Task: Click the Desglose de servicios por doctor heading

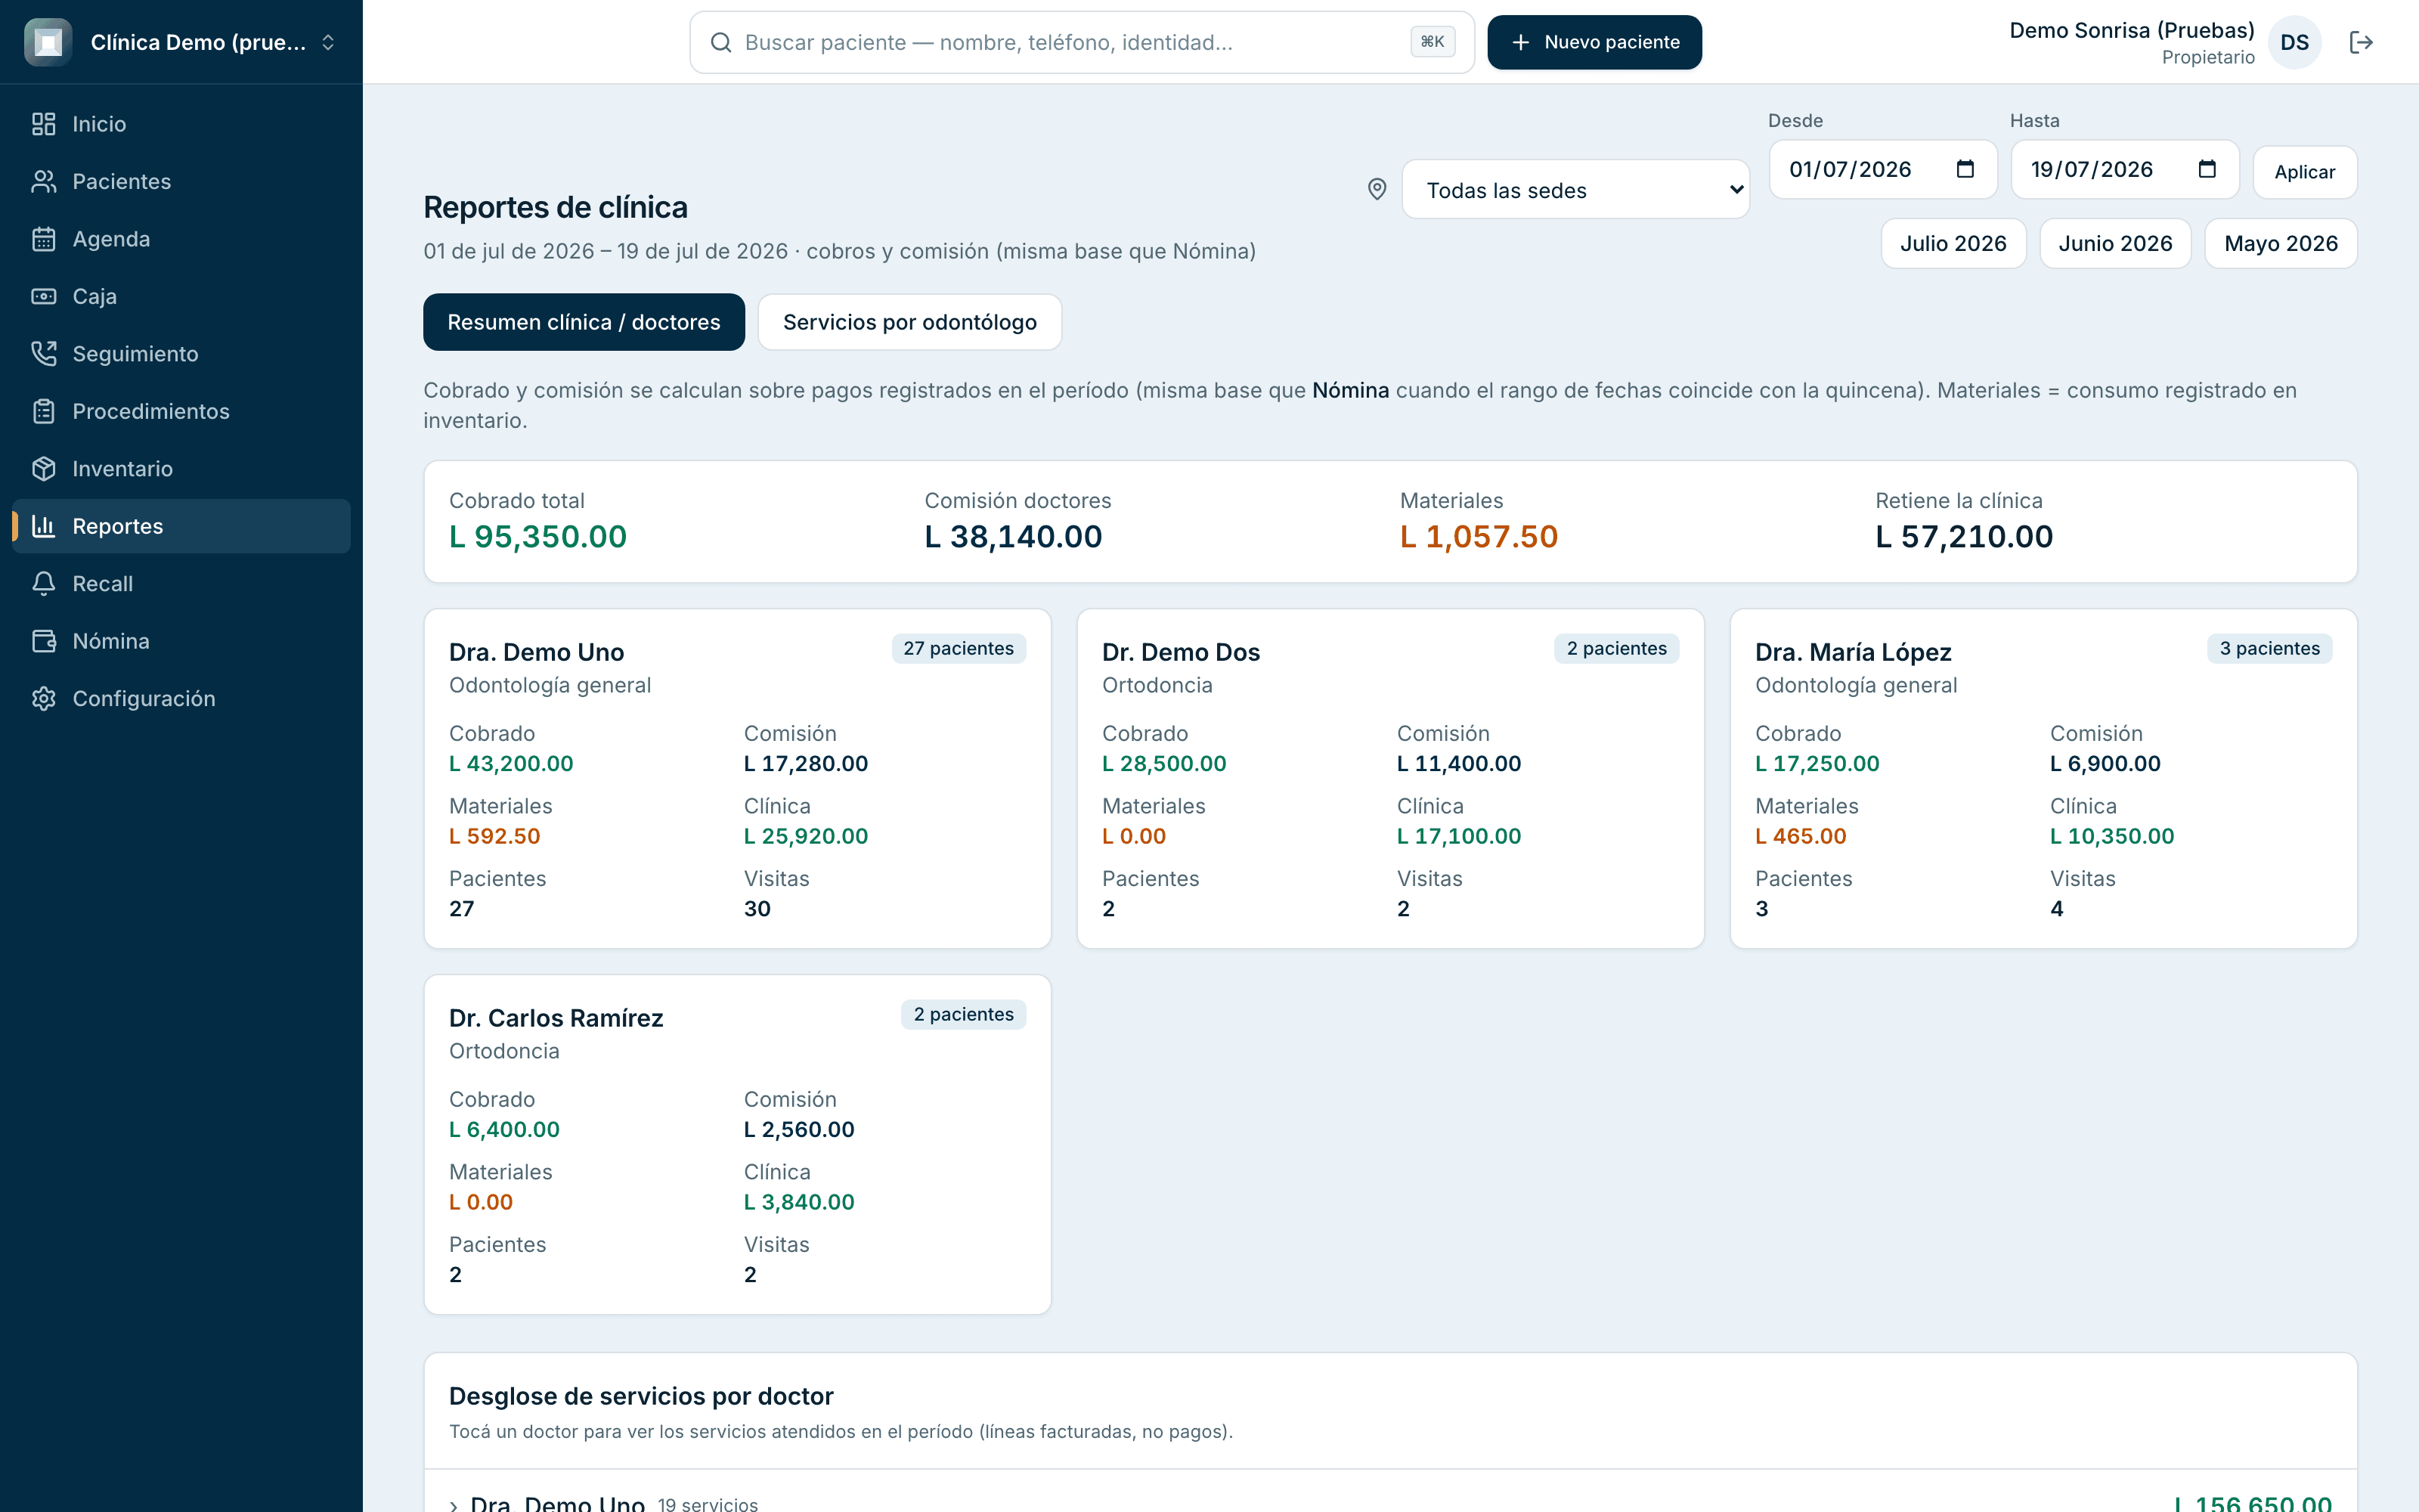Action: (641, 1396)
